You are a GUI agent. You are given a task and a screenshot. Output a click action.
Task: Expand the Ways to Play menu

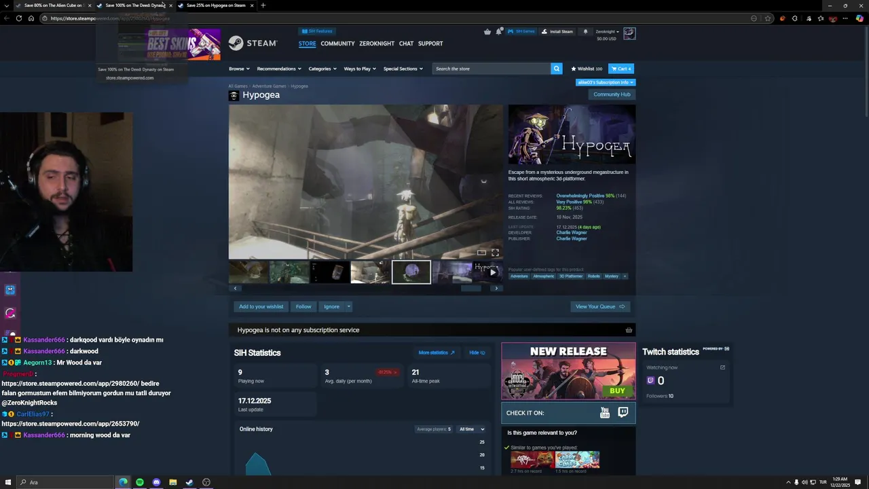(x=360, y=69)
